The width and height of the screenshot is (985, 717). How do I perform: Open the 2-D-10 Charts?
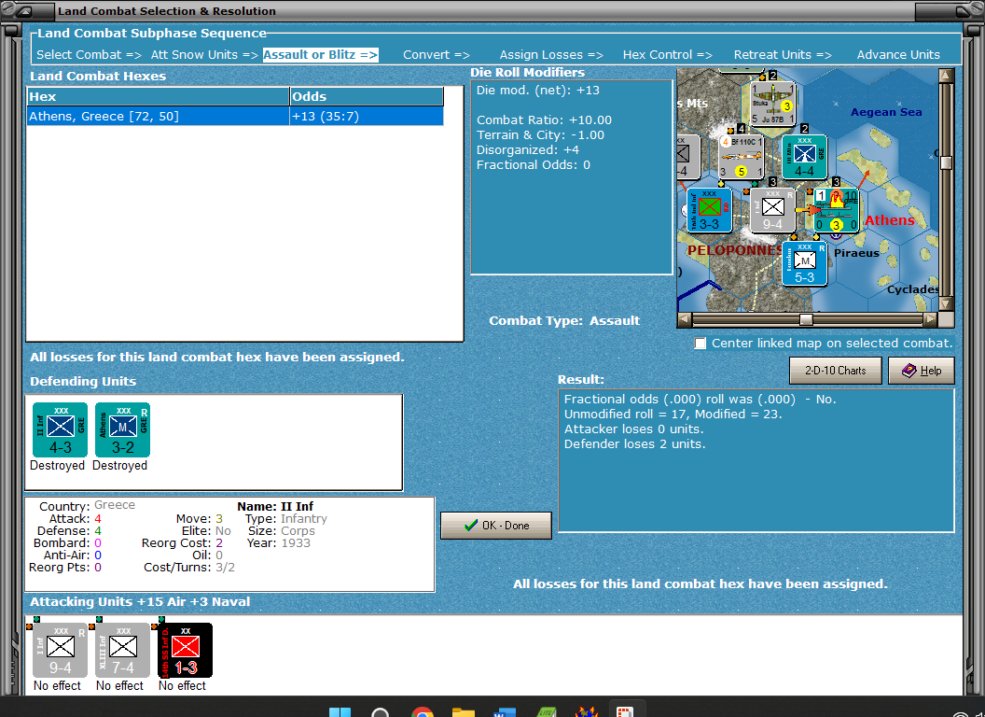(x=835, y=371)
